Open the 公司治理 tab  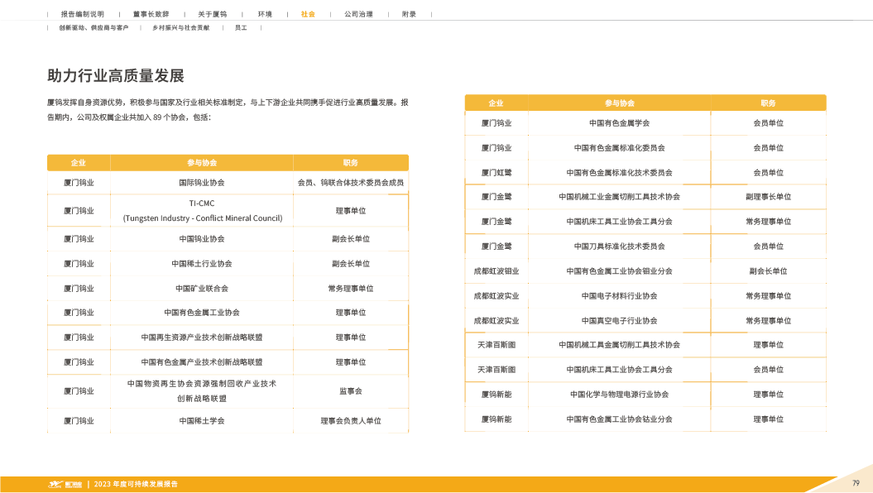point(358,14)
